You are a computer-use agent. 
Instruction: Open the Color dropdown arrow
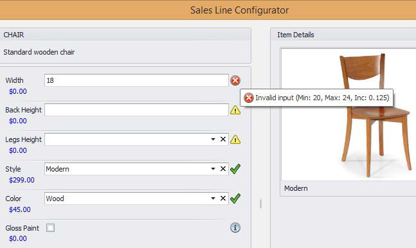point(213,199)
